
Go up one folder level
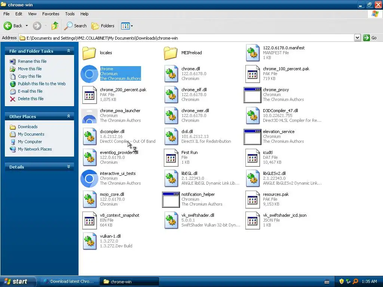55,26
